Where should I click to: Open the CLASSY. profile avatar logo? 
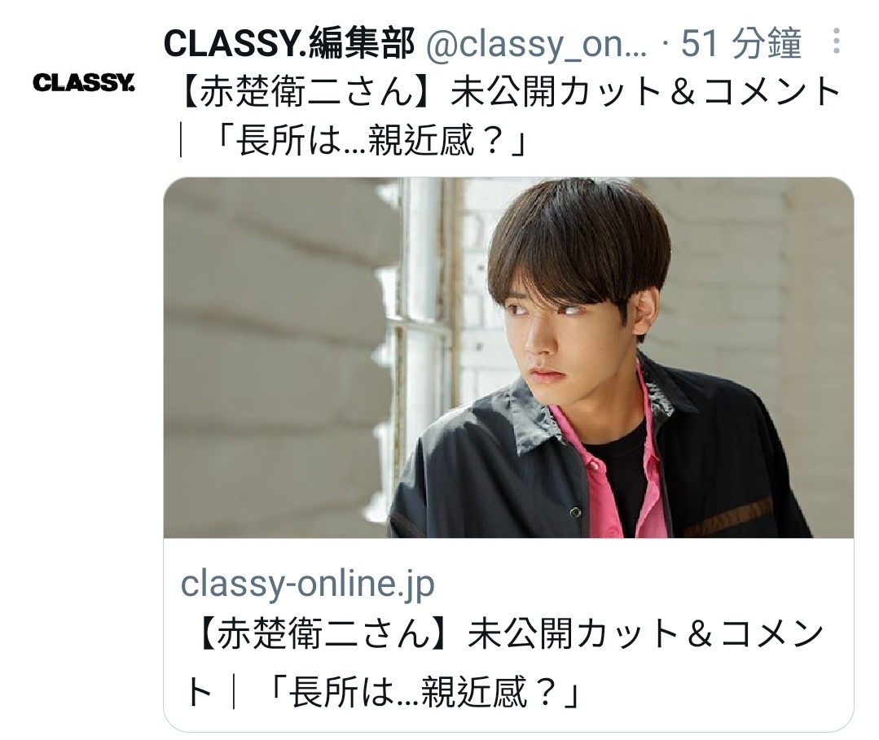point(84,83)
